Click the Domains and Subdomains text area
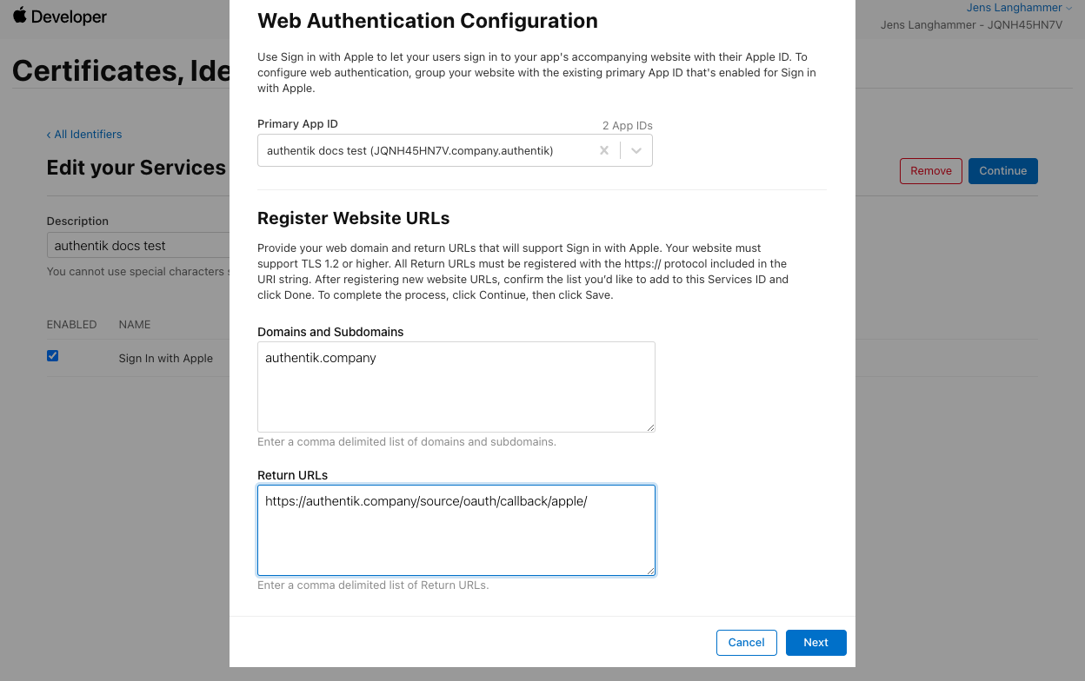Image resolution: width=1085 pixels, height=681 pixels. tap(456, 387)
